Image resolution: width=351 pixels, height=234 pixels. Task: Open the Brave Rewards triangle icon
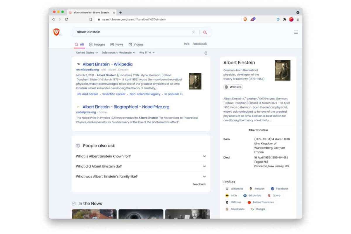pyautogui.click(x=253, y=19)
